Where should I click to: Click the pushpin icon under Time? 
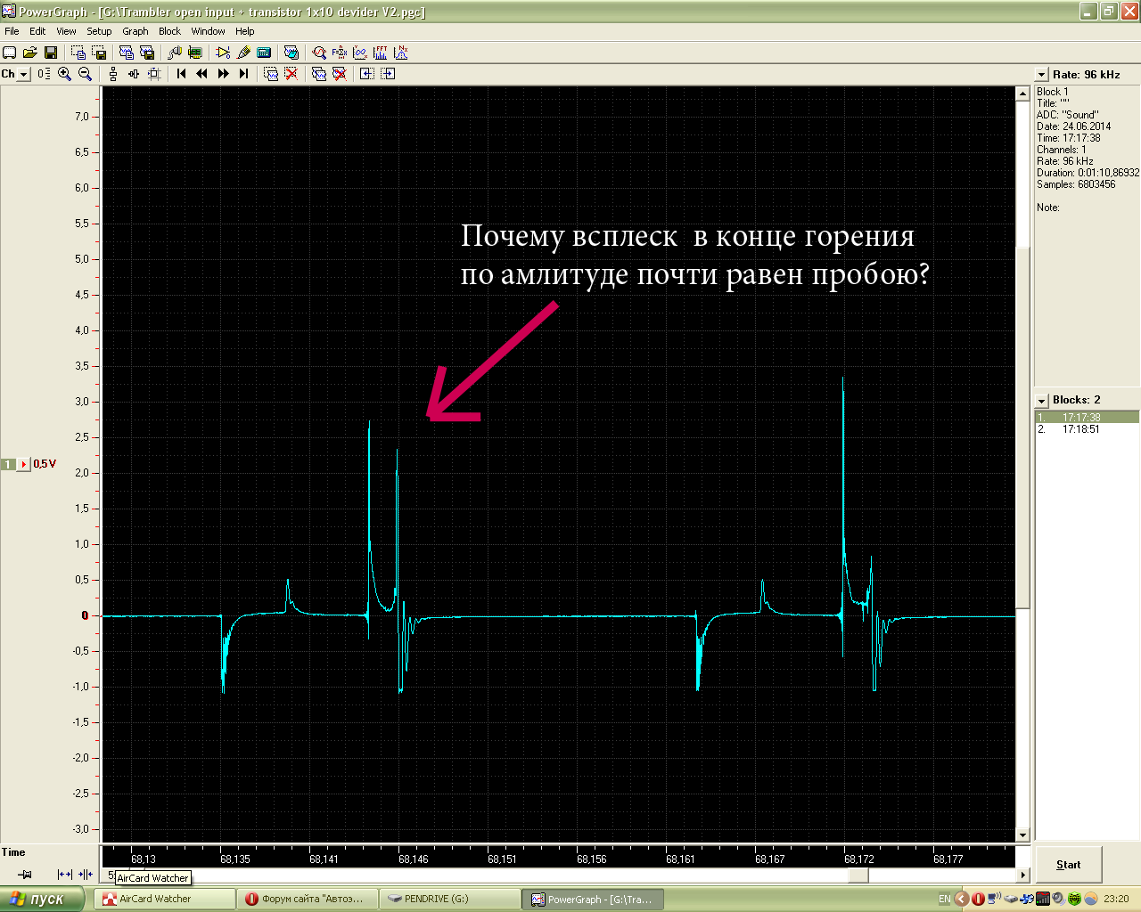(25, 875)
